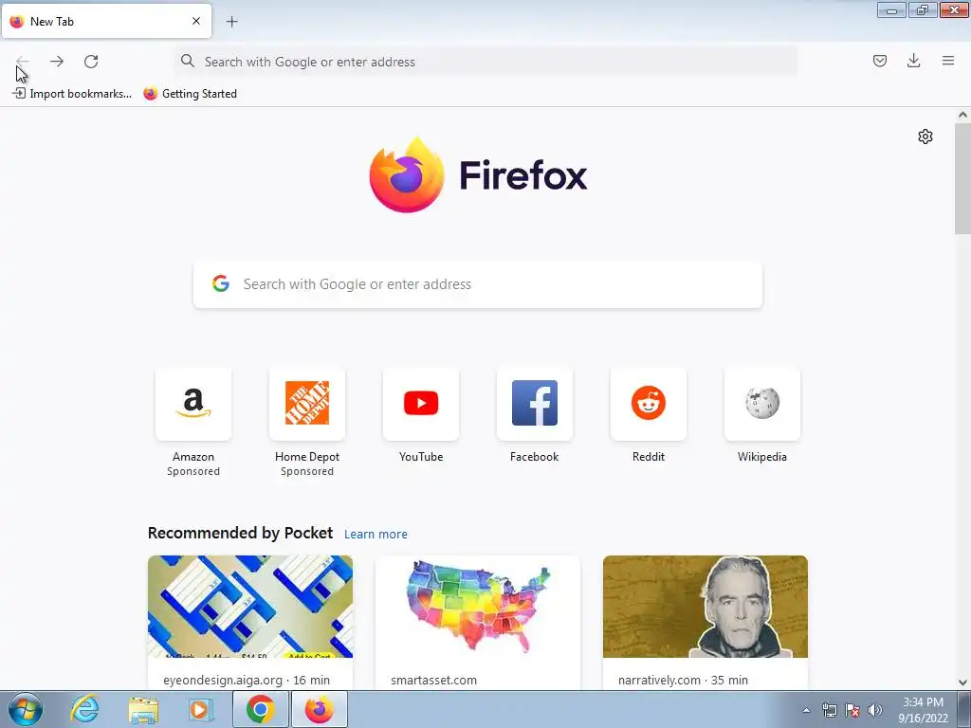Click the magnifier icon in address bar
The width and height of the screenshot is (971, 728).
(x=187, y=61)
